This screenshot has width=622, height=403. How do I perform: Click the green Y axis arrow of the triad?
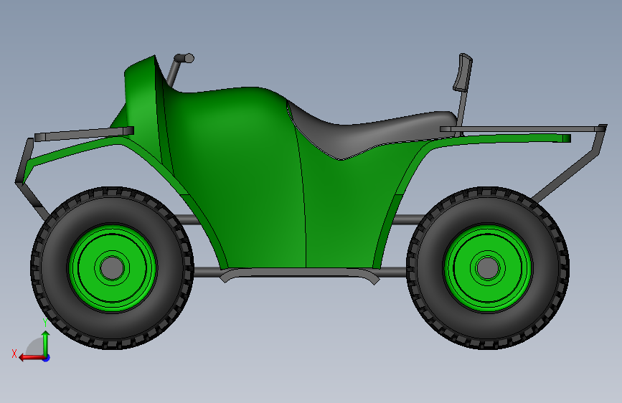click(46, 343)
